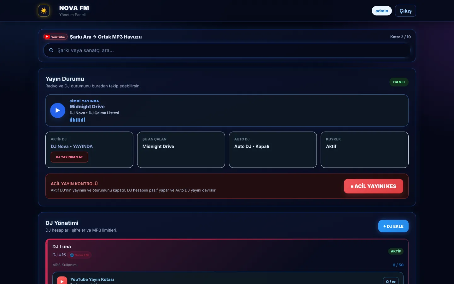Click the YouTube Yayın Kotası title

(x=92, y=279)
